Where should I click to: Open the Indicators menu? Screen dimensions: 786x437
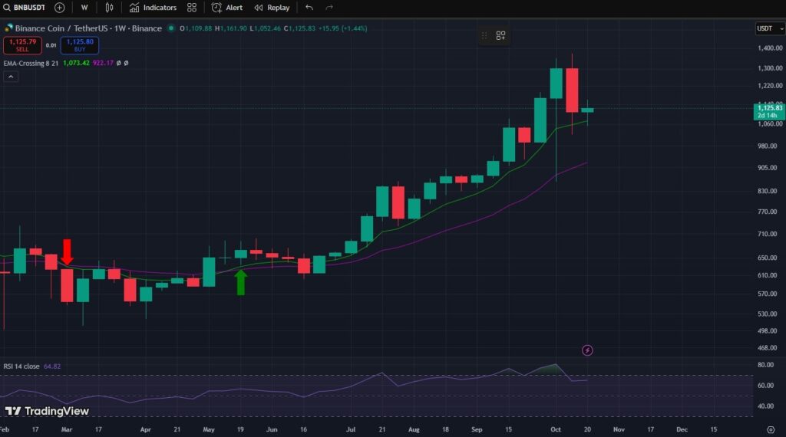click(154, 8)
